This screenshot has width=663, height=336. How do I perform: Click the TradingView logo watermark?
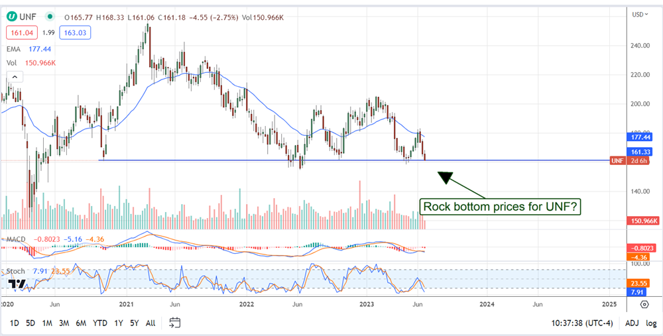[17, 284]
